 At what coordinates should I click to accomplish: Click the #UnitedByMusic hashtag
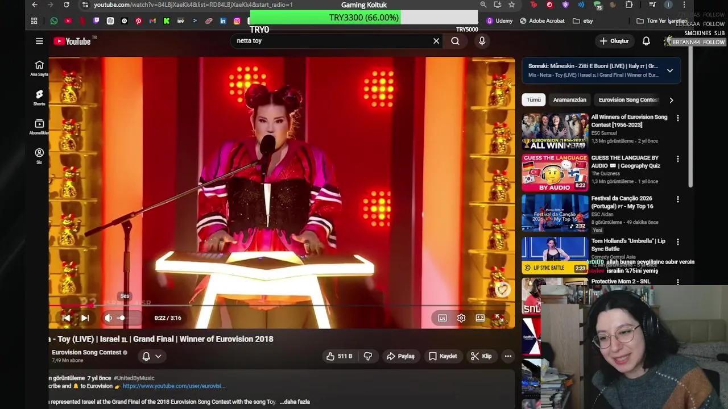134,378
